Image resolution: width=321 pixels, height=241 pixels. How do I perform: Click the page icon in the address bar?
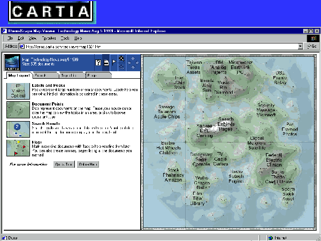click(22, 47)
